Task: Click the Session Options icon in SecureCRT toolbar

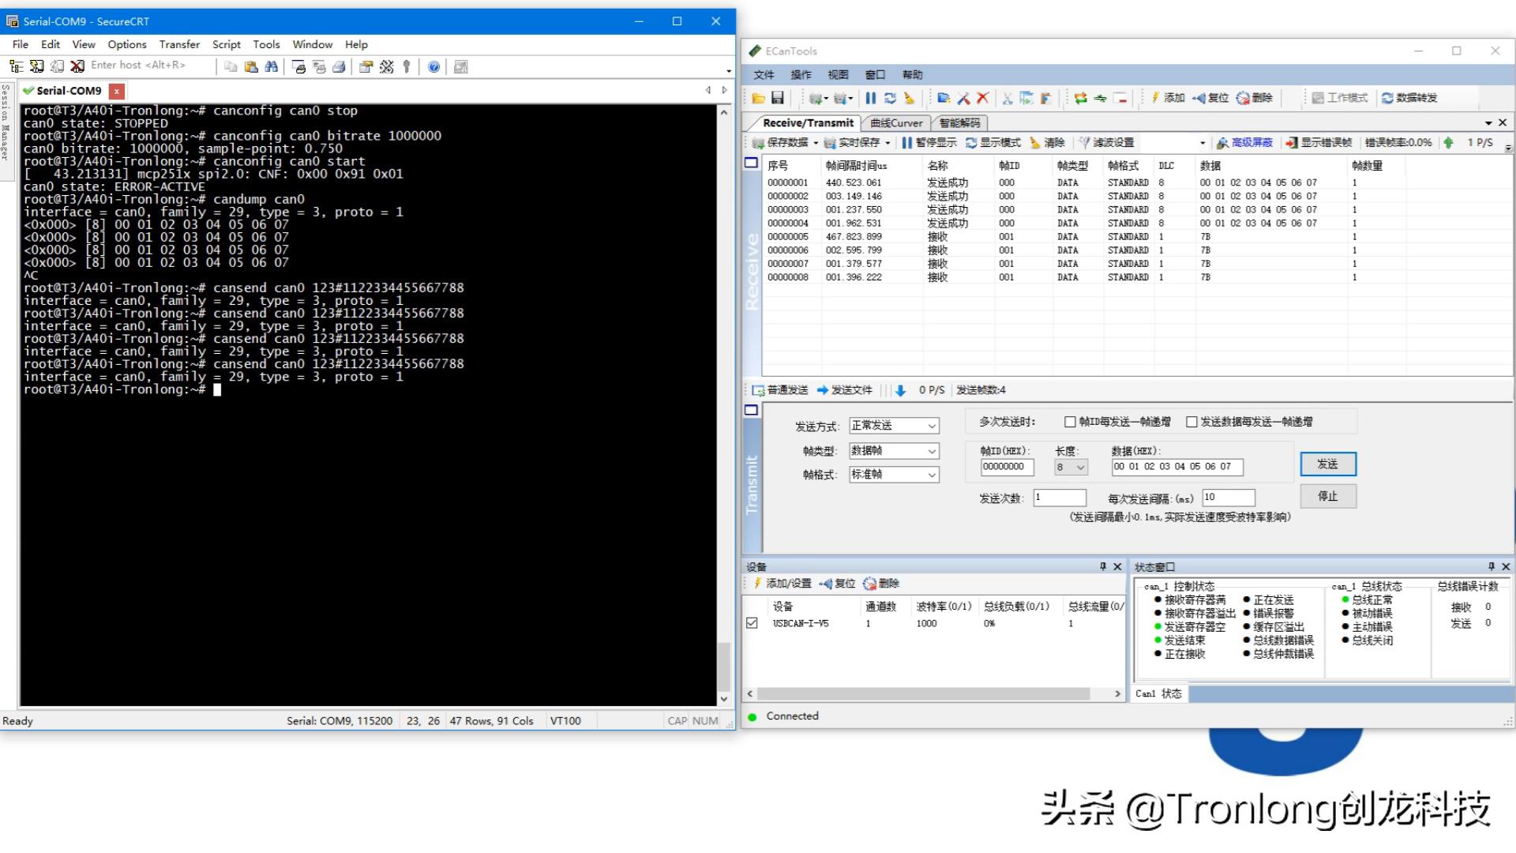Action: coord(366,66)
